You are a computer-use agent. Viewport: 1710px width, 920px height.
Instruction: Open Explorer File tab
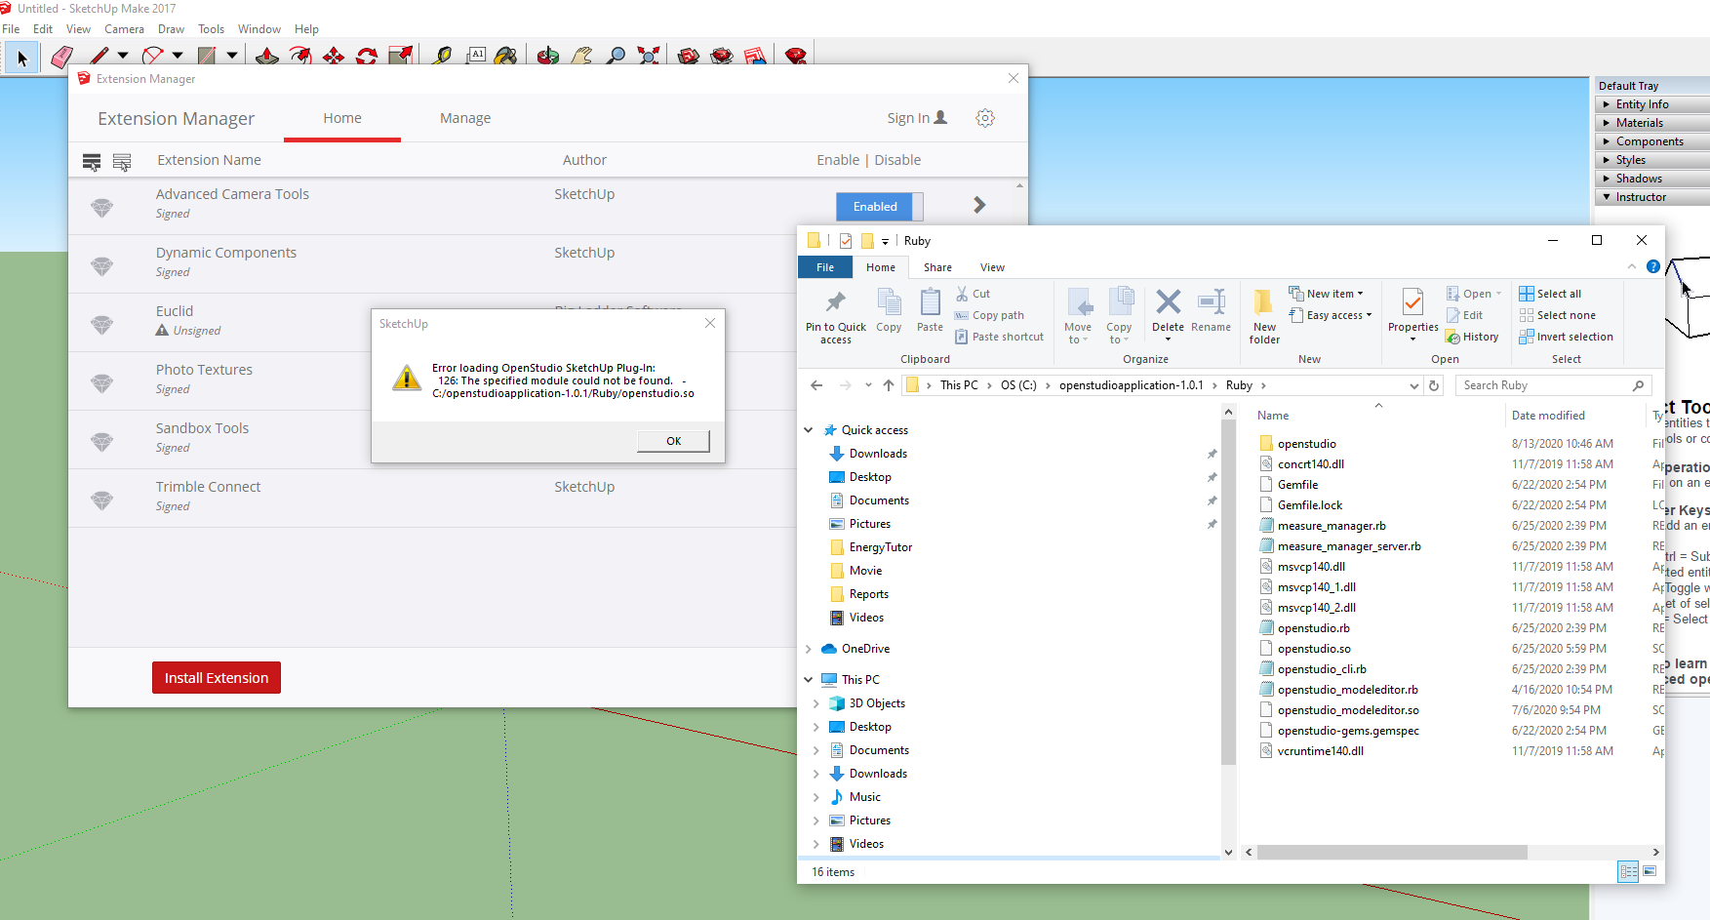click(x=825, y=267)
